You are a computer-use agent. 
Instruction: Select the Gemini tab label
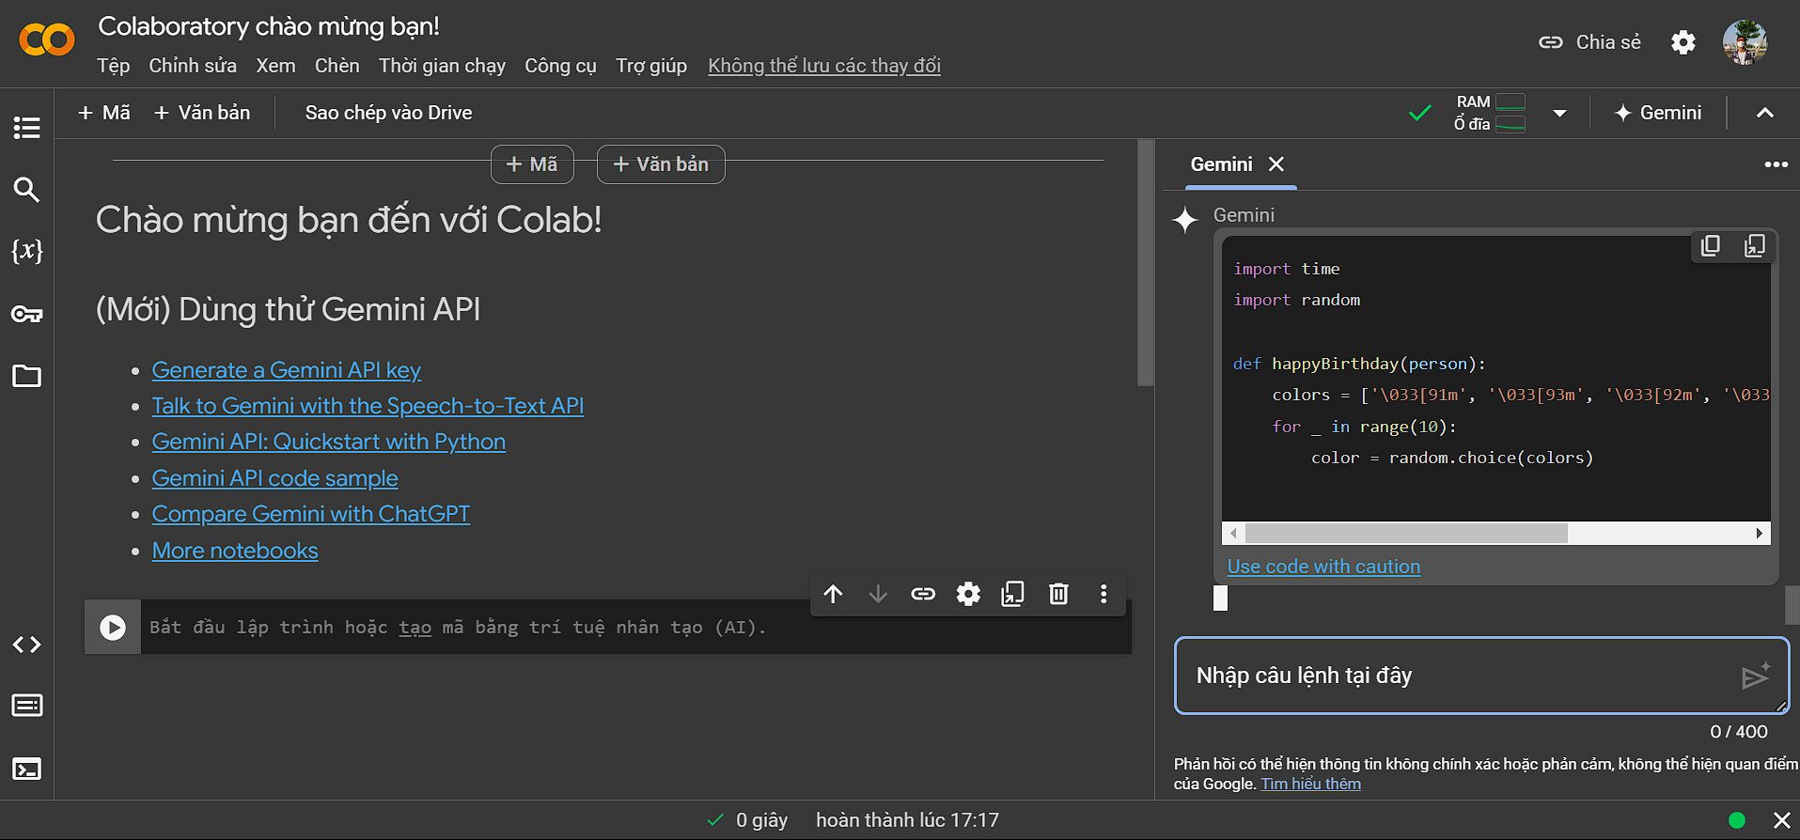pos(1221,164)
